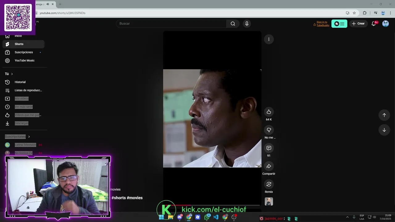This screenshot has height=222, width=395.
Task: Click the Short video to pause
Action: pyautogui.click(x=212, y=118)
